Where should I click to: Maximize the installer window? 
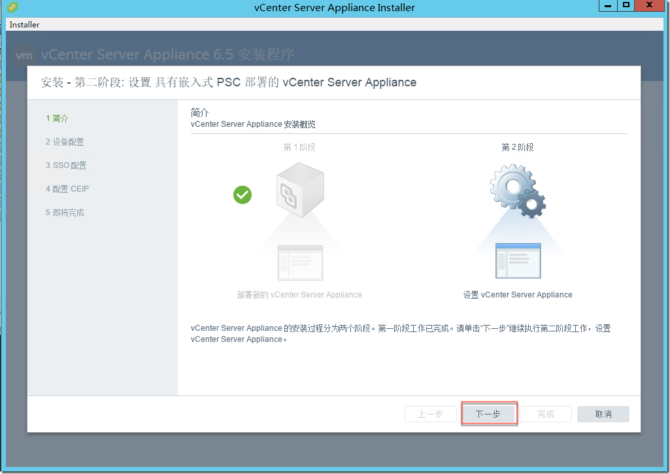626,5
